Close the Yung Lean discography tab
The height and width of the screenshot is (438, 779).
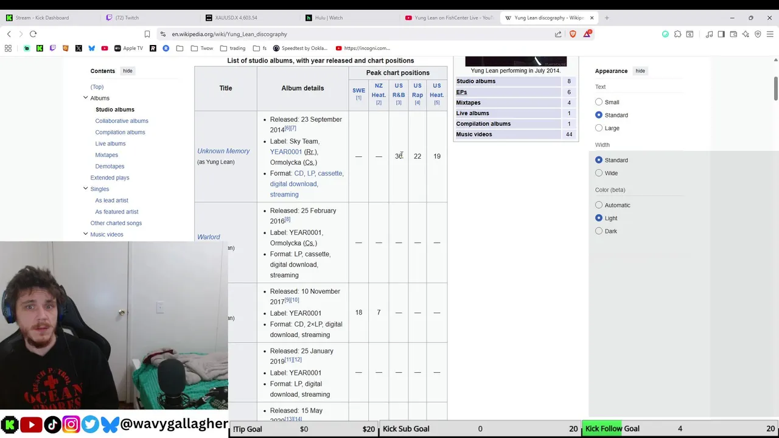[x=592, y=18]
